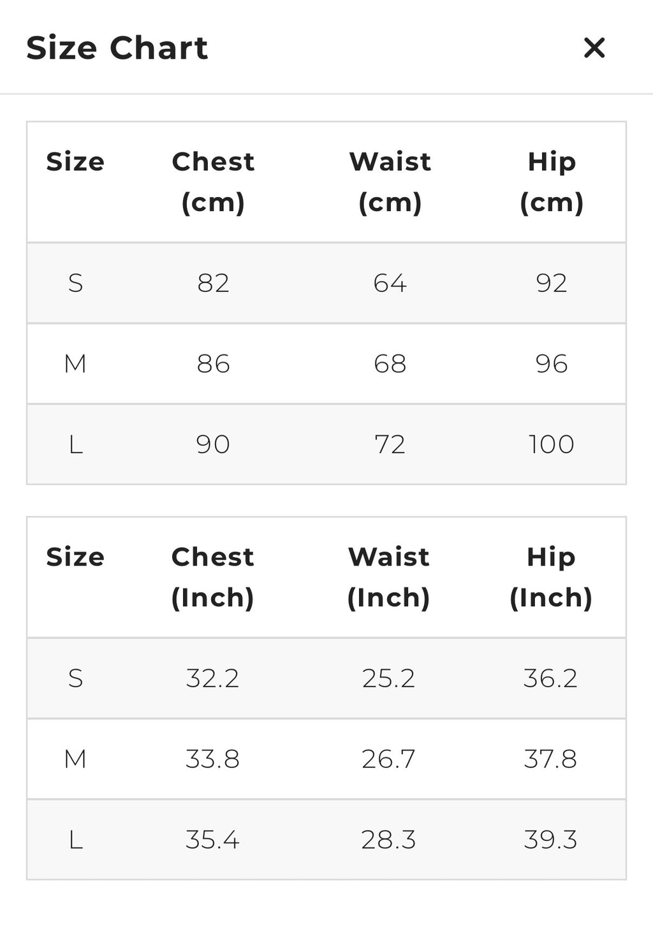Screen dimensions: 653x927
Task: Select the Hip (Inch) column header
Action: [x=551, y=577]
